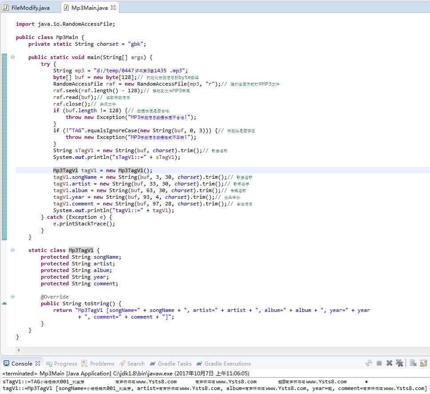The width and height of the screenshot is (430, 394).
Task: Click the Problems view icon
Action: pyautogui.click(x=84, y=363)
